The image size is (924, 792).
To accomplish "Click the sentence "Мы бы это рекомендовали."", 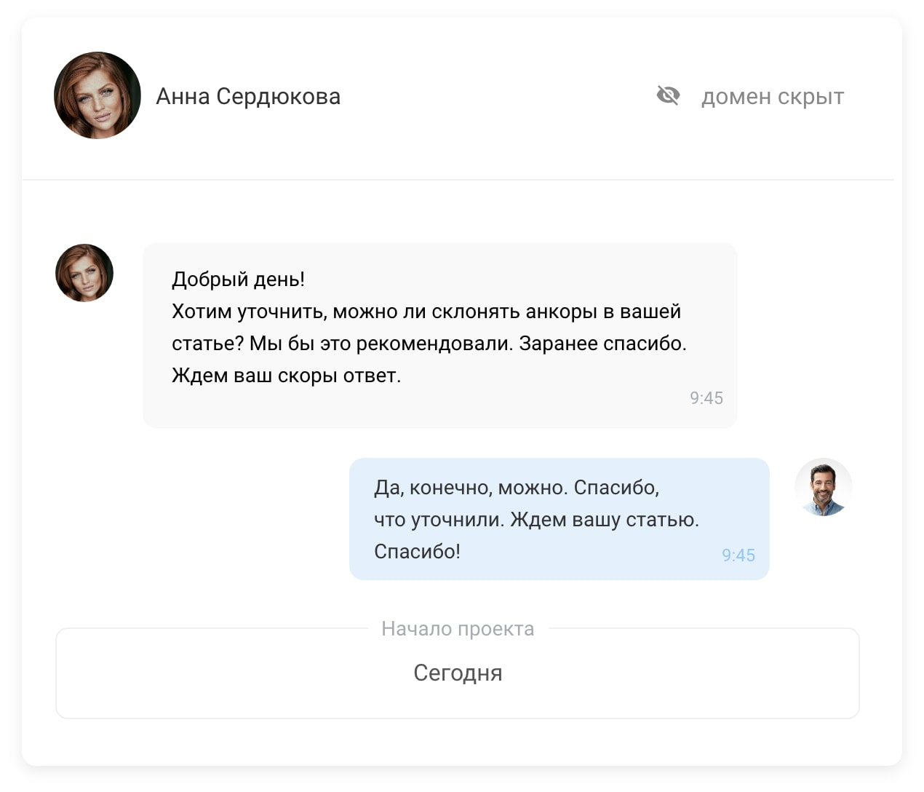I will [381, 344].
